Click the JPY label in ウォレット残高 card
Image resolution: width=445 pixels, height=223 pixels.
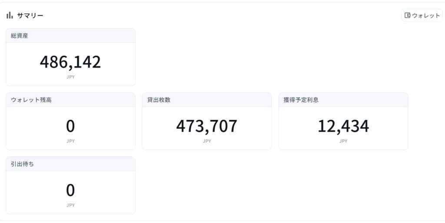pyautogui.click(x=71, y=141)
